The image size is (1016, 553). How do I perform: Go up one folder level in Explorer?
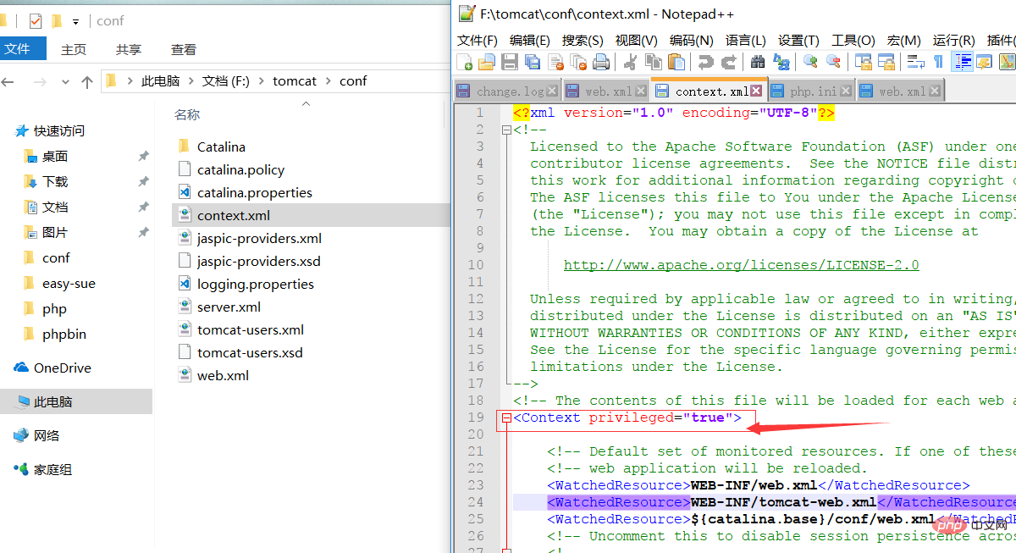tap(86, 81)
